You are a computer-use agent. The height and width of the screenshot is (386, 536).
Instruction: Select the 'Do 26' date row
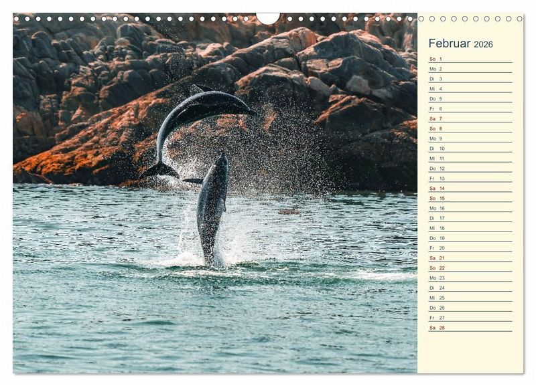(x=470, y=308)
